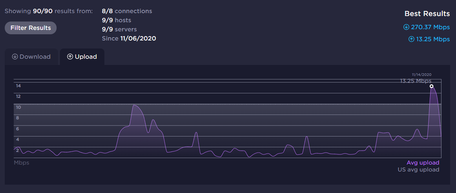Click the 8/8 connections summary text
Screen dimensions: 456x193
click(127, 11)
